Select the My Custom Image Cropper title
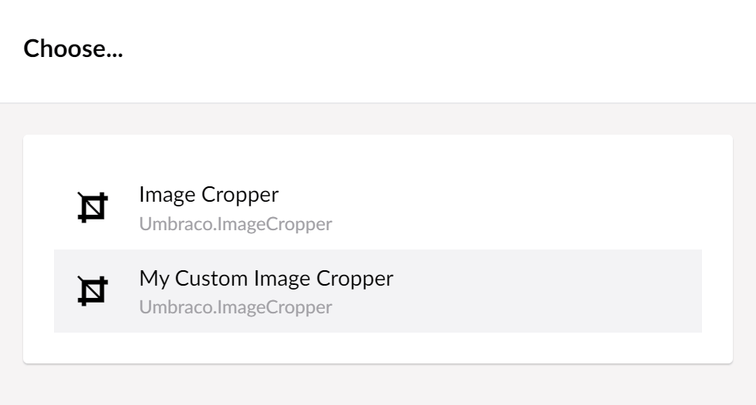Screen dimensions: 756x405 coord(266,278)
